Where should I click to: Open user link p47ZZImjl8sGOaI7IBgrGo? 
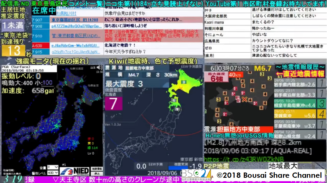click(x=76, y=26)
